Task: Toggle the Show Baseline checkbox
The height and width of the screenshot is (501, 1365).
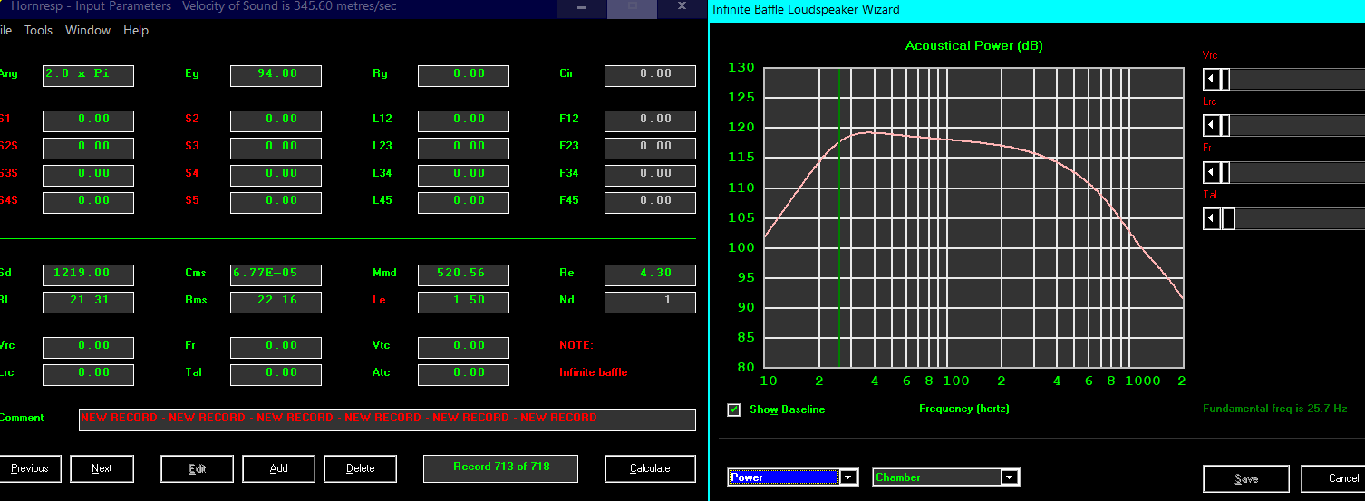Action: (x=734, y=409)
